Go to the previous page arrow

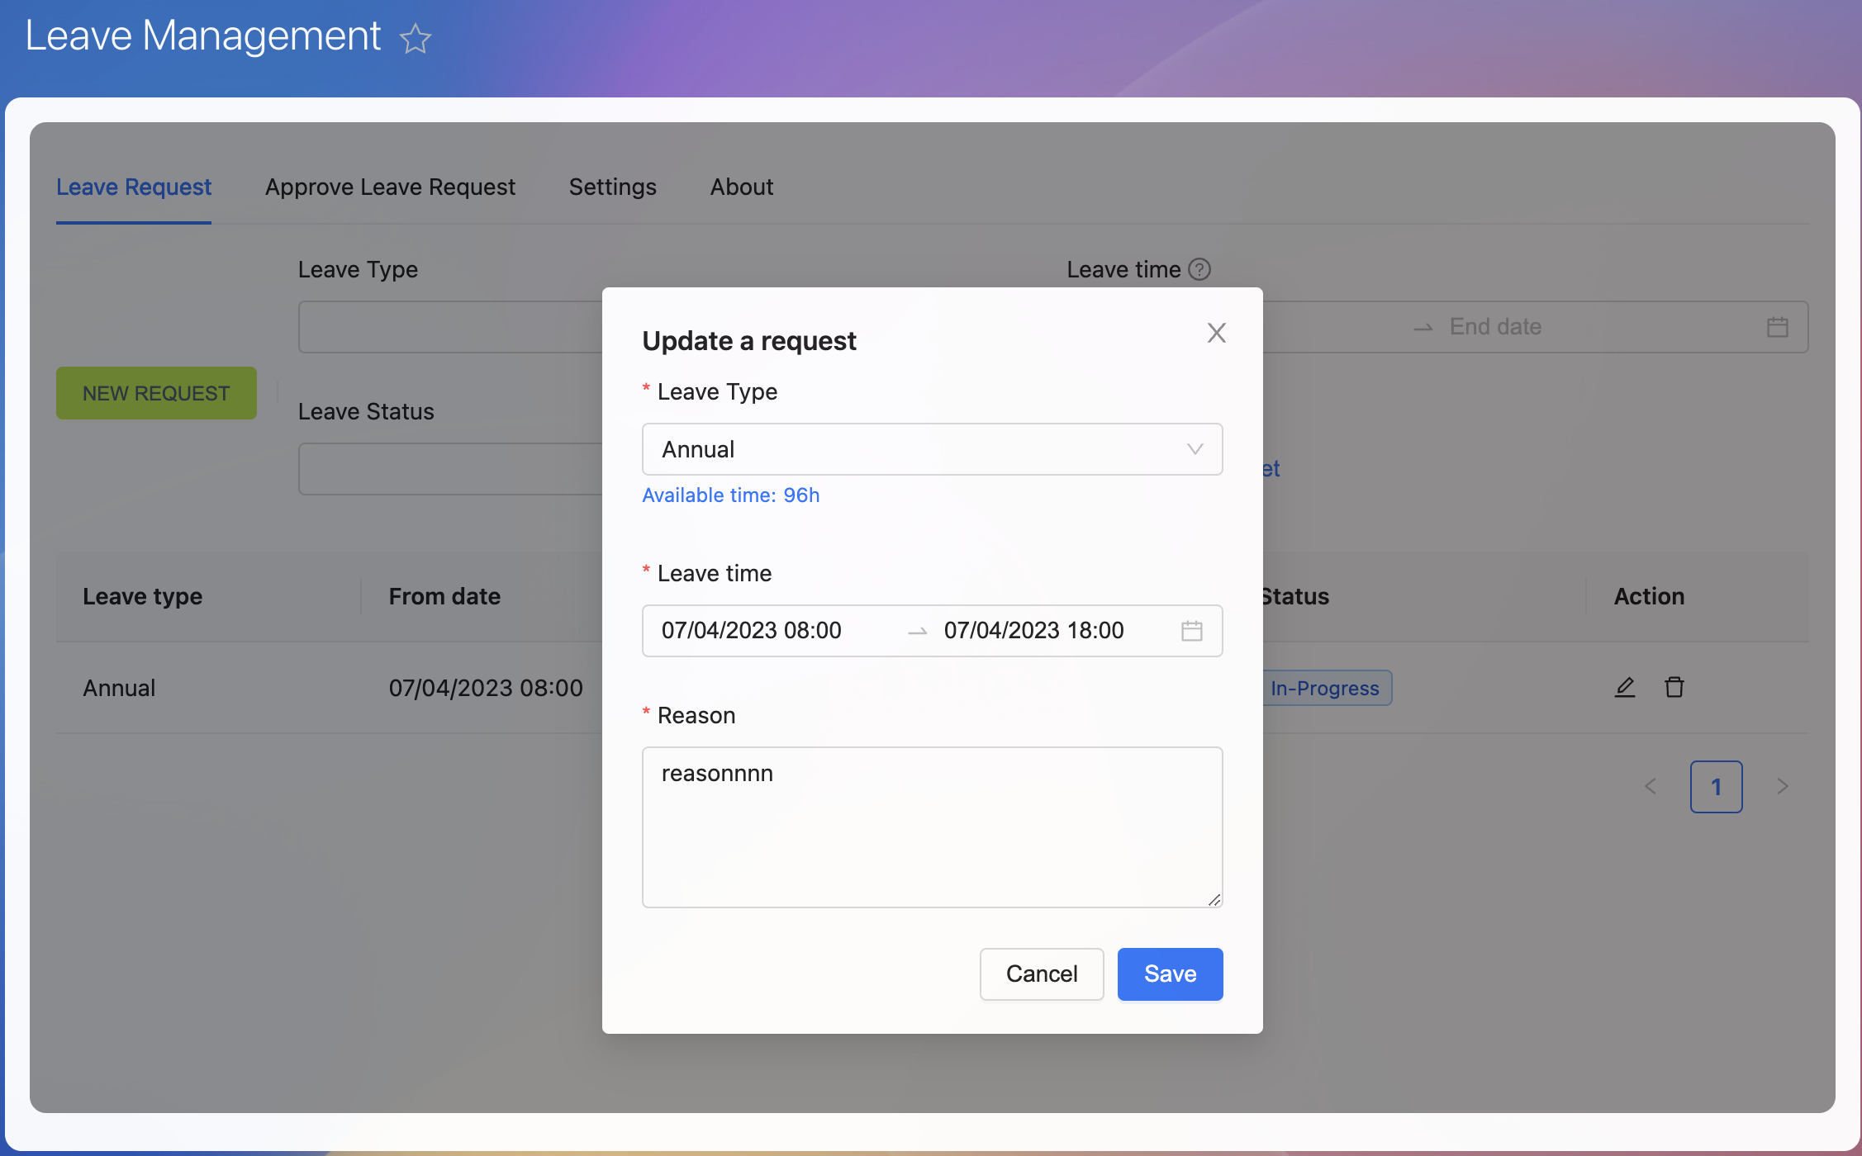pyautogui.click(x=1651, y=786)
